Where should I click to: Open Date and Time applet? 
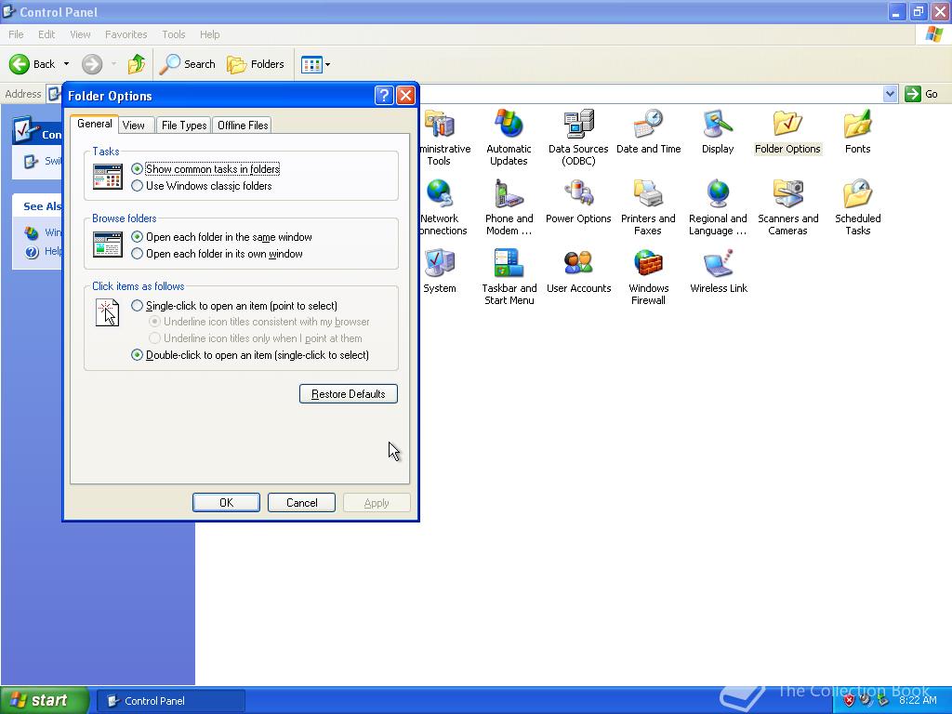[648, 131]
